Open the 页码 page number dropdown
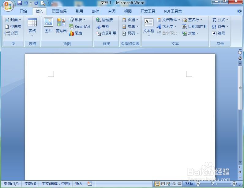Image resolution: width=244 pixels, height=188 pixels. pyautogui.click(x=130, y=33)
